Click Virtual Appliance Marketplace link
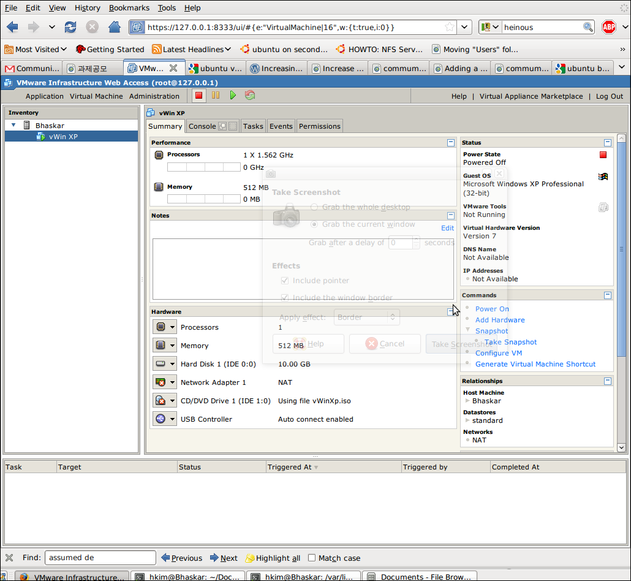The width and height of the screenshot is (631, 581). (531, 96)
